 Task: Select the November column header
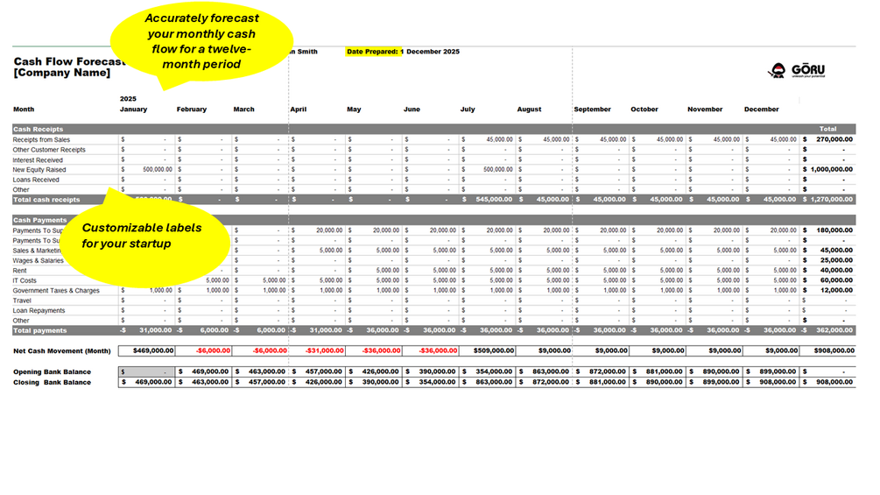(x=705, y=110)
